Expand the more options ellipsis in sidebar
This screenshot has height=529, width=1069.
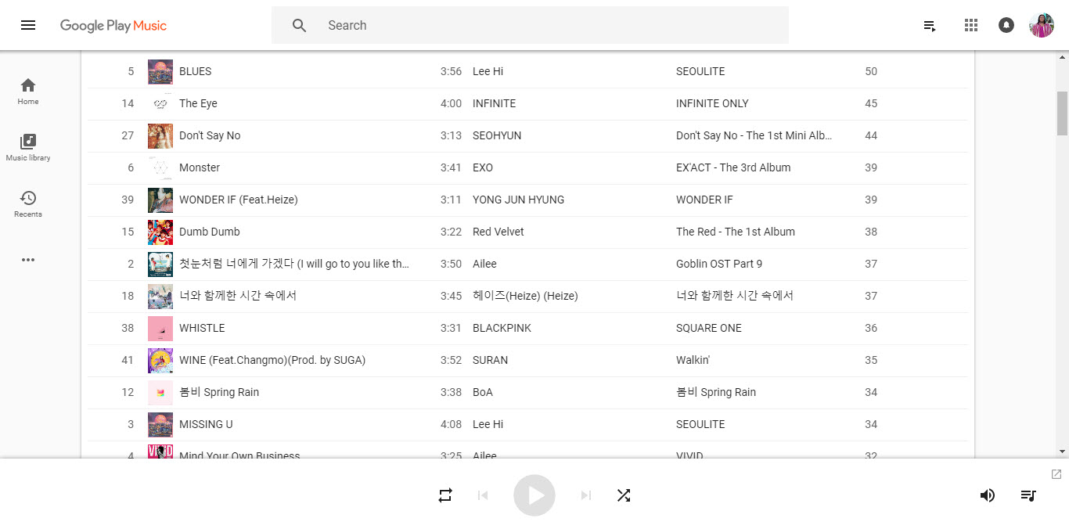point(28,260)
